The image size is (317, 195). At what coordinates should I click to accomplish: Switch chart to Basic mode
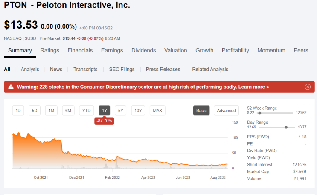click(201, 111)
